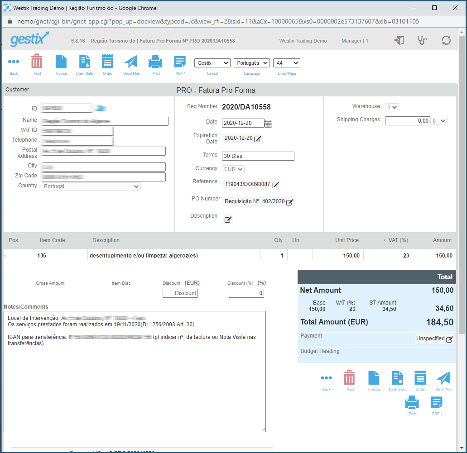This screenshot has height=453, width=467.
Task: Click the Telephone input field
Action: tap(77, 141)
